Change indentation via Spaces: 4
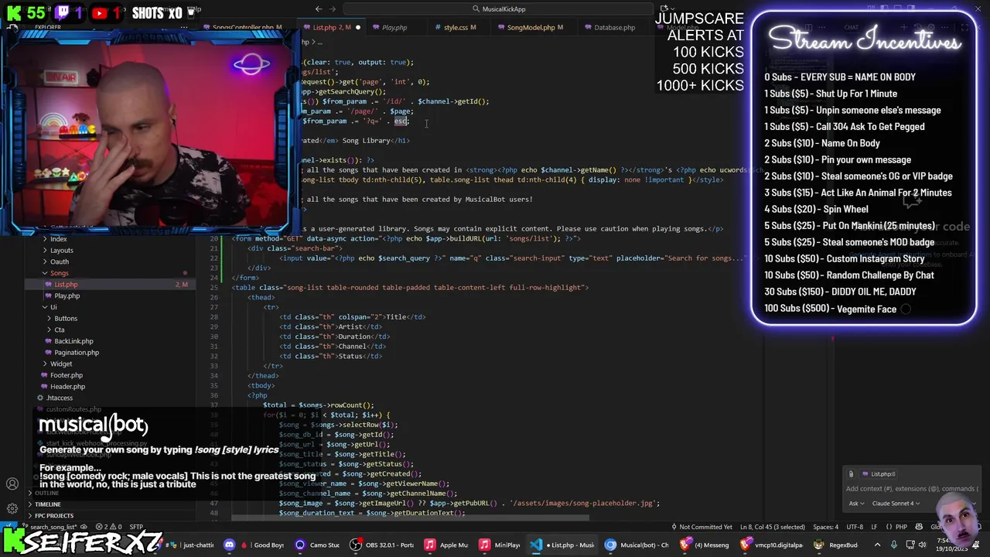 825,527
